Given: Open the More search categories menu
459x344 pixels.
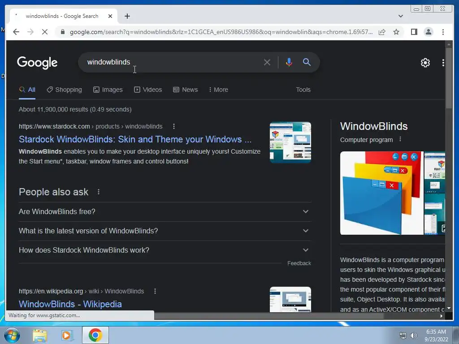Looking at the screenshot, I should [x=218, y=90].
